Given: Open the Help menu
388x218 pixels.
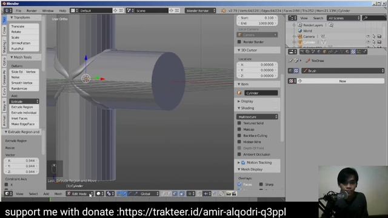Looking at the screenshot, I should click(x=62, y=11).
